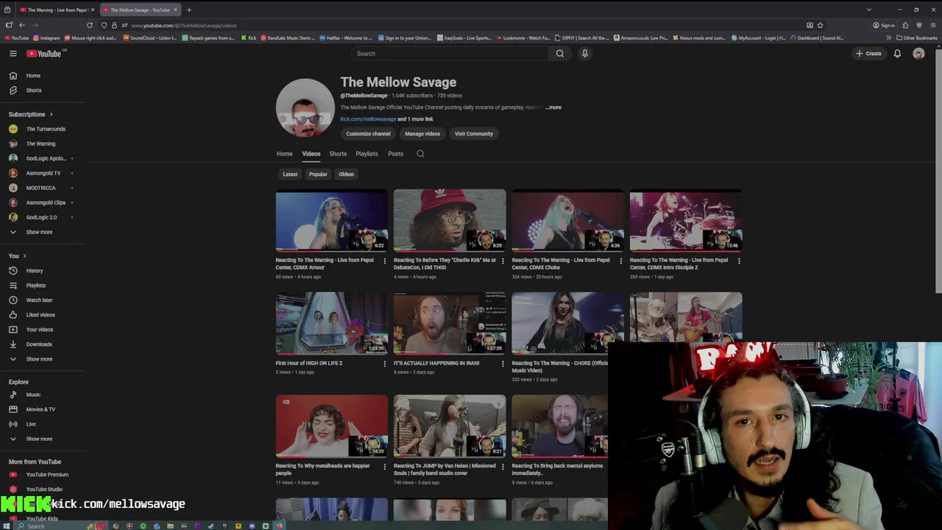
Task: Show more items under You
Action: [x=39, y=358]
